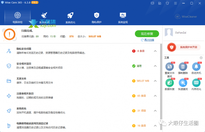
Task: Click the 585.07 MB value in 无效文件 row
Action: pos(143,81)
